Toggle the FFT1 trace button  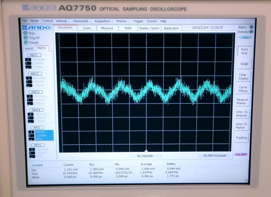coord(37,128)
